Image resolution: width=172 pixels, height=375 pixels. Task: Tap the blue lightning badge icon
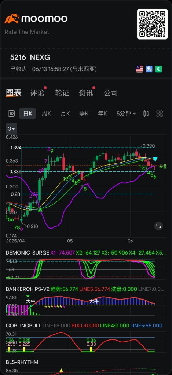pyautogui.click(x=149, y=69)
